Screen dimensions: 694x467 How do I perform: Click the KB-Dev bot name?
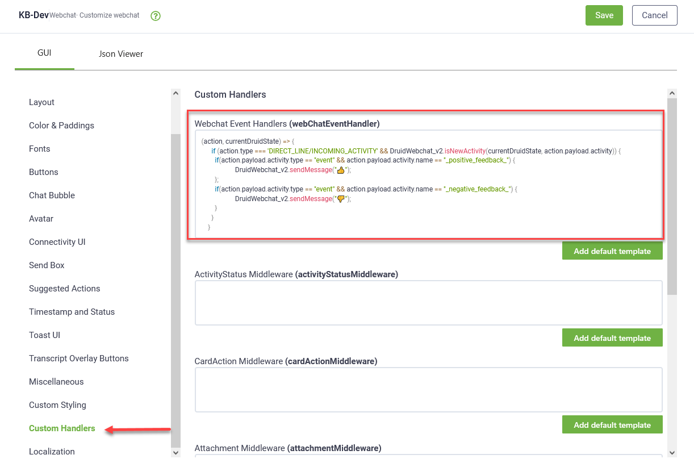[x=34, y=15]
